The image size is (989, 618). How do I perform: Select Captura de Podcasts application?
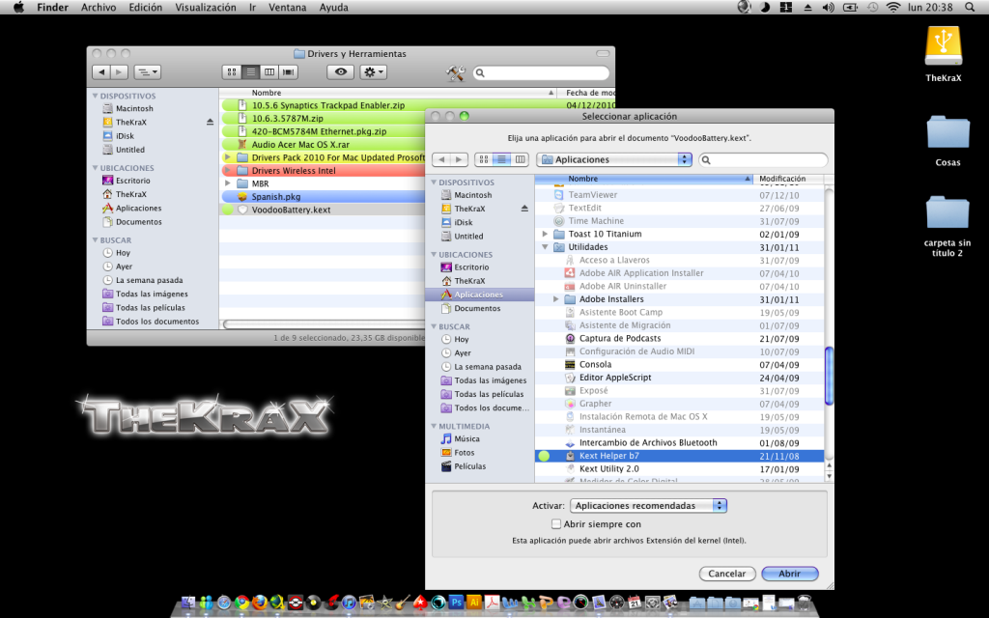pos(679,339)
